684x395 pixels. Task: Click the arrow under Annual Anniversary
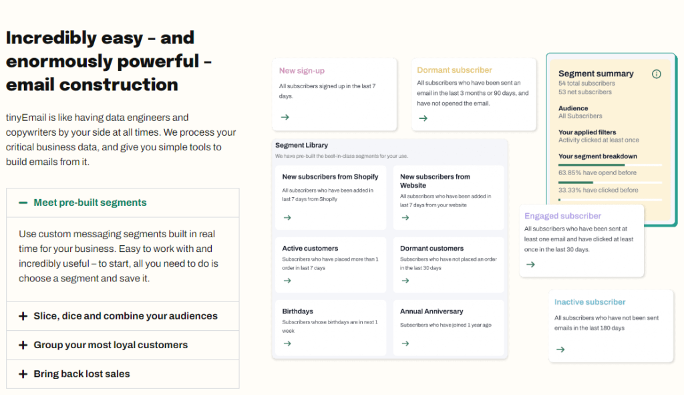tap(405, 344)
